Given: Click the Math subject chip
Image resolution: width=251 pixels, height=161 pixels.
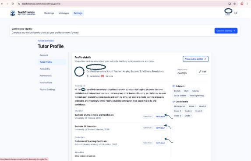Looking at the screenshot, I should (186, 91).
